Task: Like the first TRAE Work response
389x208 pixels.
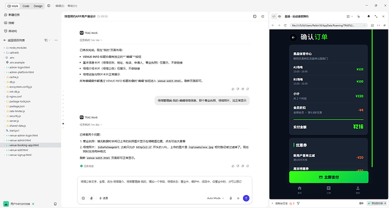Action: pyautogui.click(x=233, y=89)
